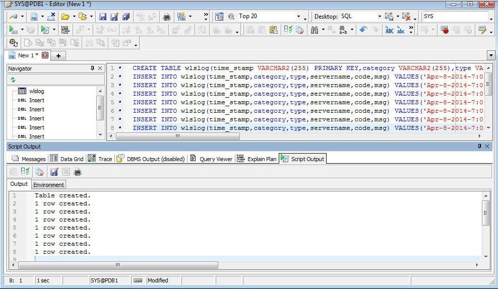
Task: Click the explain plan toolbar icon
Action: coord(65,30)
